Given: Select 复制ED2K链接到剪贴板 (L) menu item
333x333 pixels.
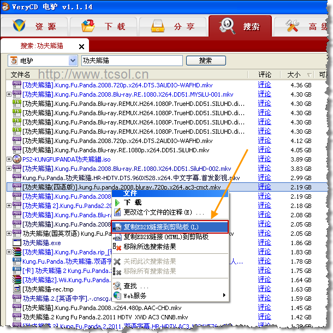Looking at the screenshot, I should point(170,227).
